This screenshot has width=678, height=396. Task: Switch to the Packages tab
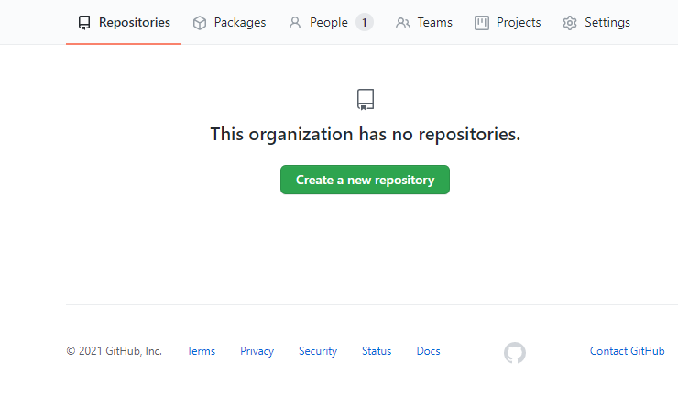(230, 23)
